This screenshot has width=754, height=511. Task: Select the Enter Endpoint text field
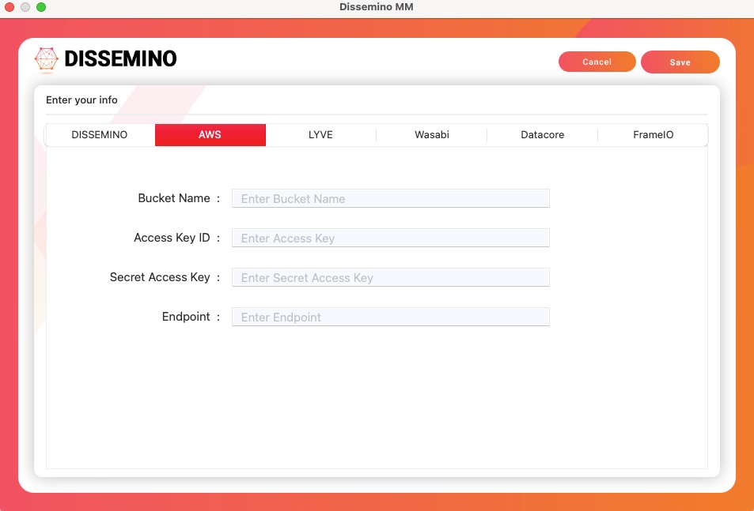(390, 317)
